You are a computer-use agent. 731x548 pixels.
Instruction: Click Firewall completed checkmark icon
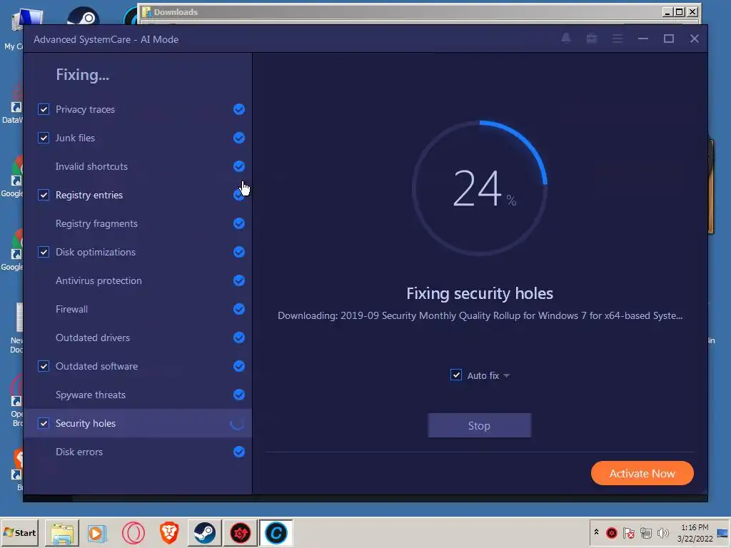(238, 309)
